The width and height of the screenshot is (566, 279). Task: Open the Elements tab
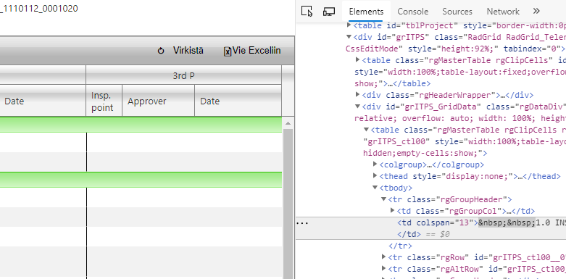coord(366,11)
